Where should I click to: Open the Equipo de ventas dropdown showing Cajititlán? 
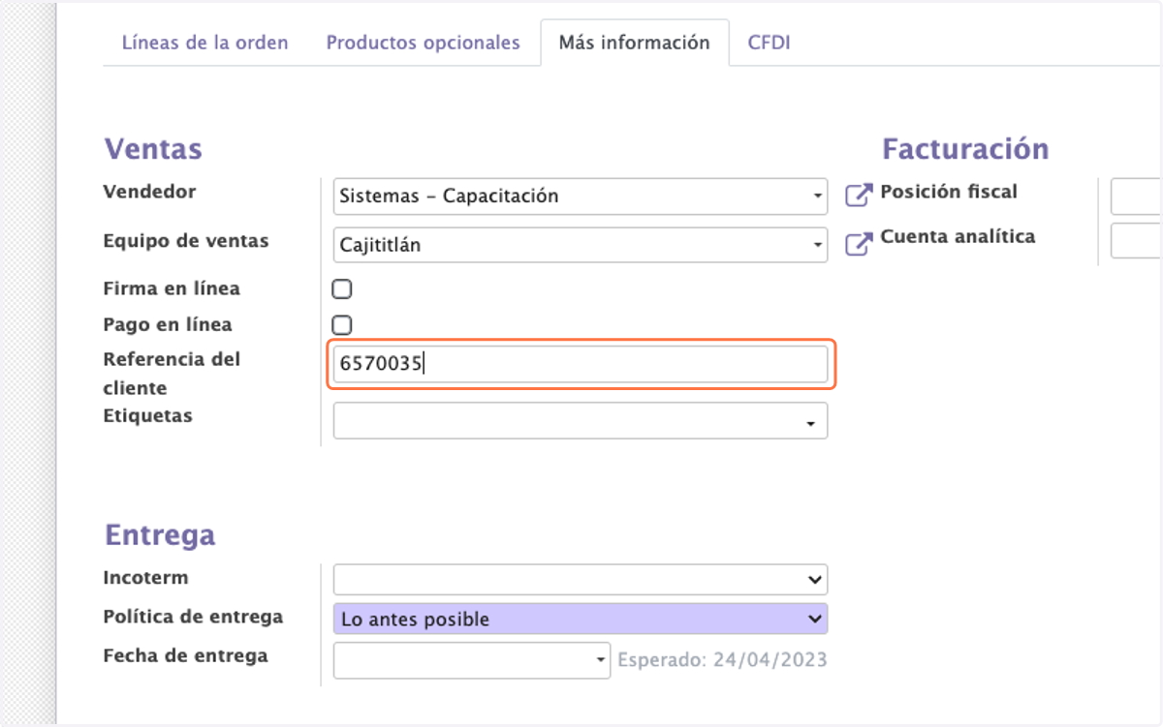click(x=581, y=245)
